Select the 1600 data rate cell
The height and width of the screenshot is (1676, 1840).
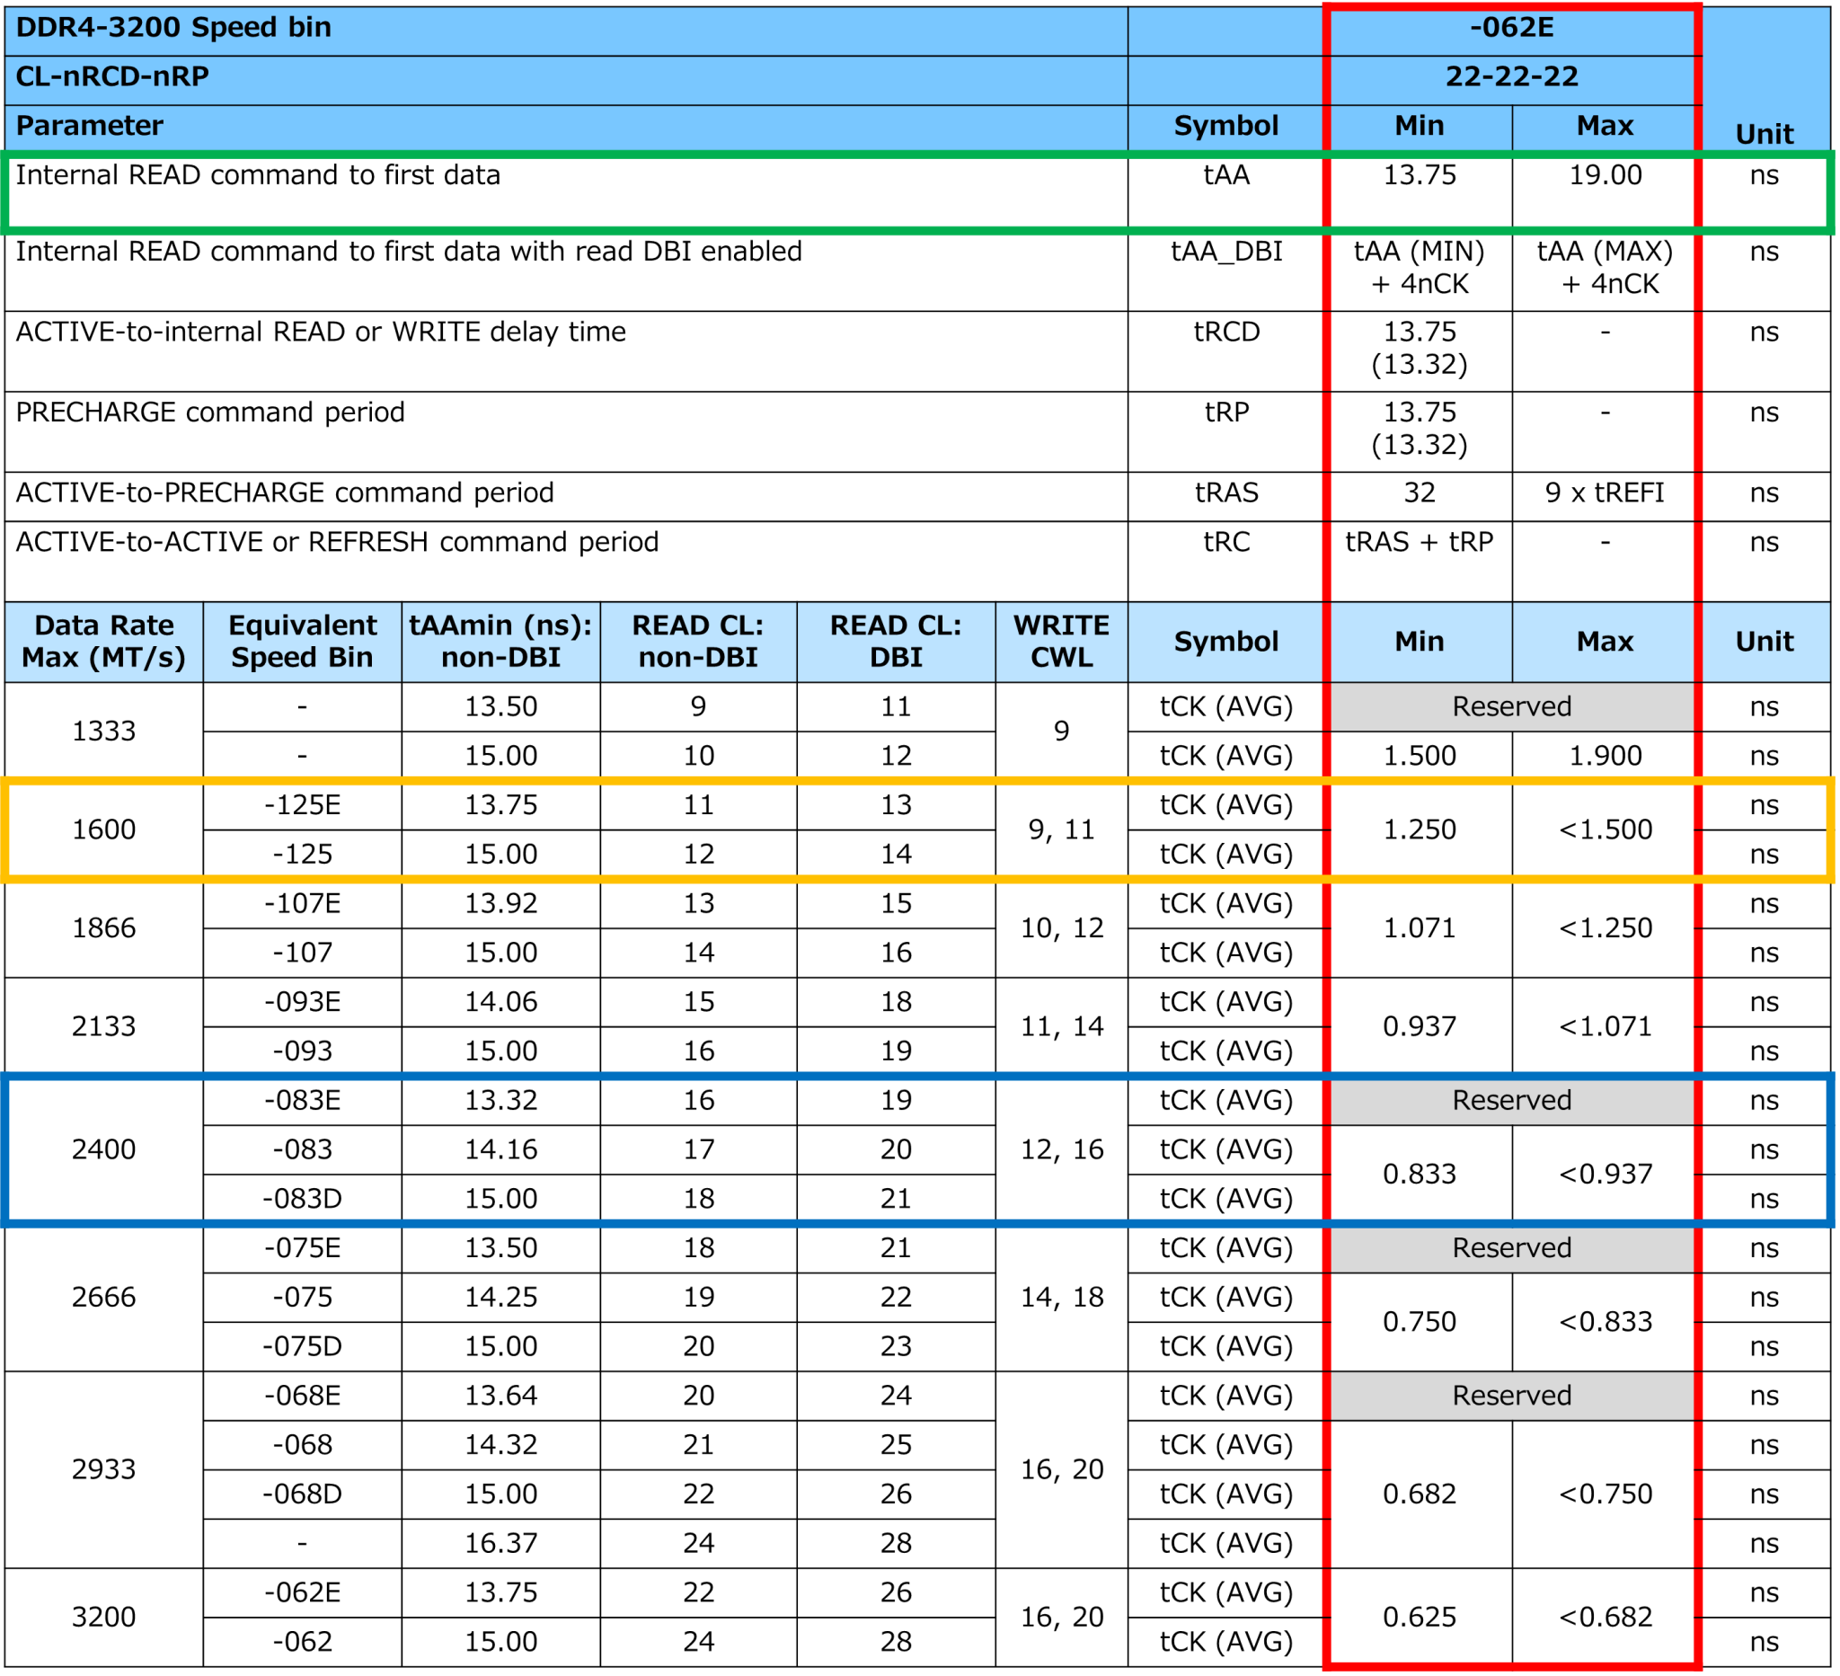point(104,829)
